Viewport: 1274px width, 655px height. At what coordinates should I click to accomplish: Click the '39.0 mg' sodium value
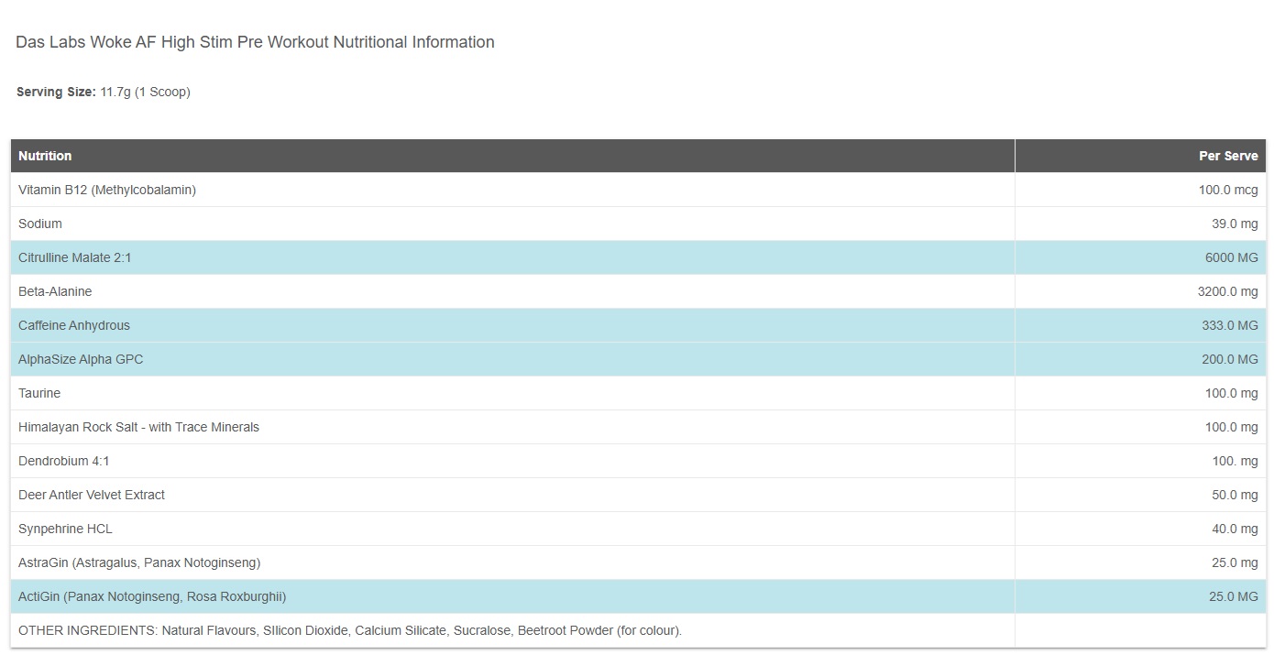[1235, 224]
